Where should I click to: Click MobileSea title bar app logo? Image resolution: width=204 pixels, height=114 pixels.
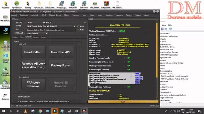click(x=11, y=11)
